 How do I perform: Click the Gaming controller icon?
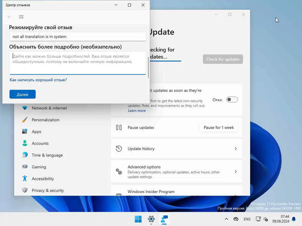(x=25, y=167)
